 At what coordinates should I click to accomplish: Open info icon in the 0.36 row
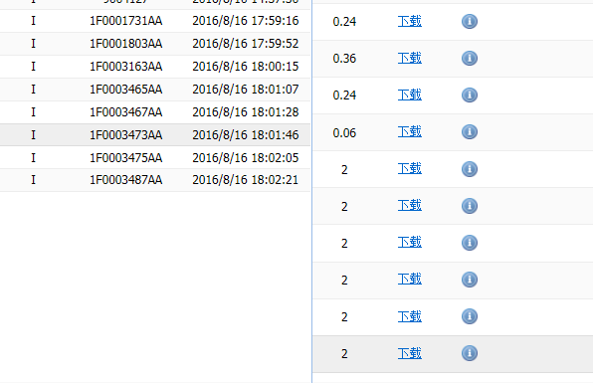(470, 59)
